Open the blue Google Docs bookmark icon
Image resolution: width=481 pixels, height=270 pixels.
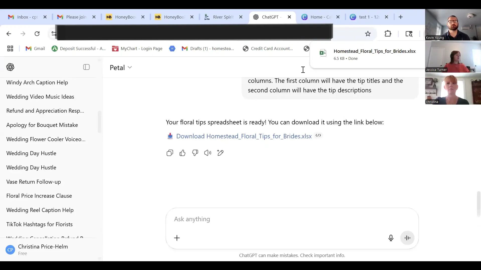pos(172,49)
